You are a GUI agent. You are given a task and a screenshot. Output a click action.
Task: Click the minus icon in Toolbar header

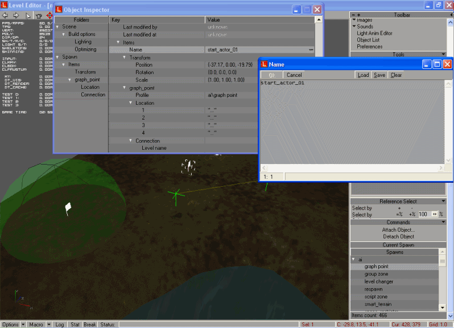click(x=353, y=15)
